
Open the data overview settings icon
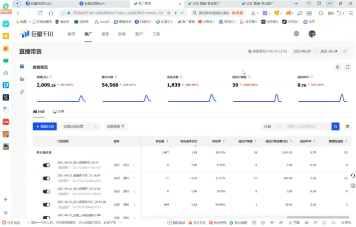pos(337,67)
